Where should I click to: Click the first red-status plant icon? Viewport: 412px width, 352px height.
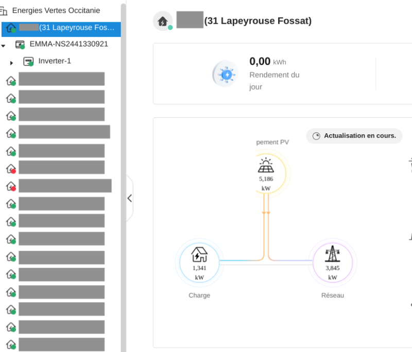pyautogui.click(x=11, y=168)
